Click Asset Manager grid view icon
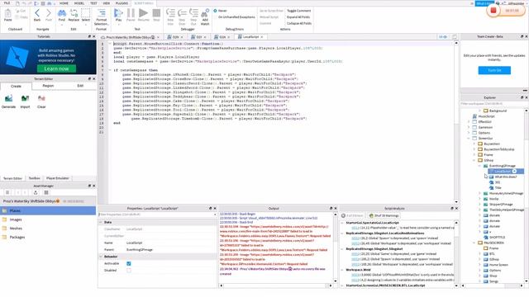The image size is (529, 297). point(46,192)
